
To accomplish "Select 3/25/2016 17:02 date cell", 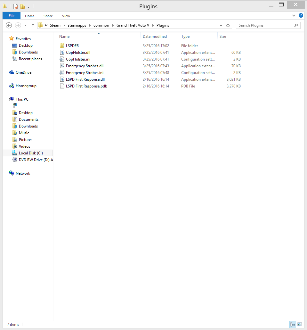I will (x=156, y=46).
